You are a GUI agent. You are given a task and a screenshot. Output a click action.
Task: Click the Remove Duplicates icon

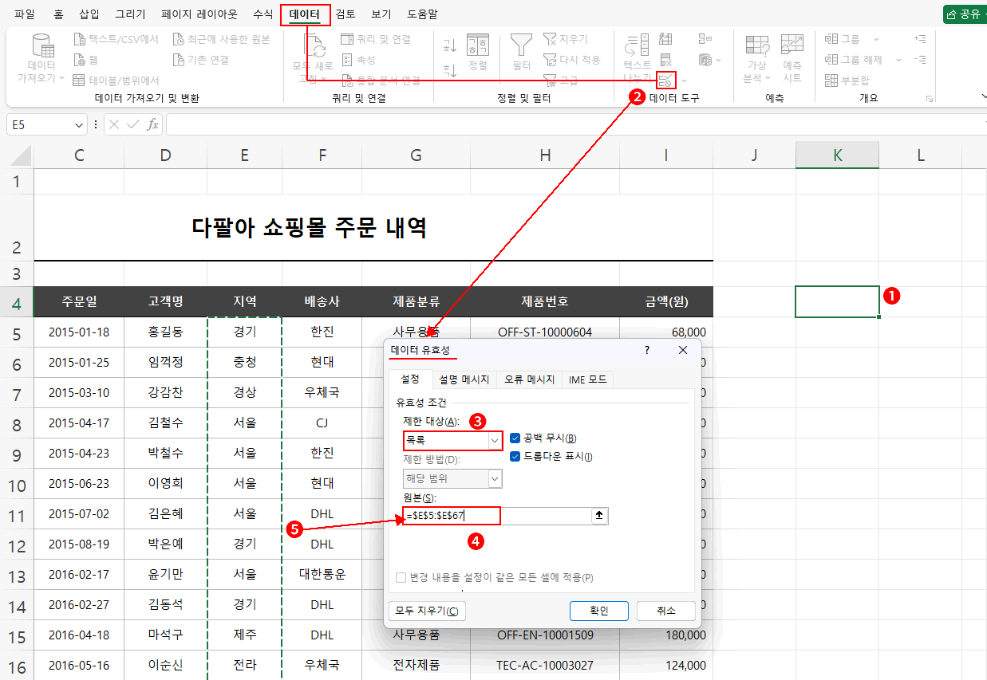click(x=666, y=60)
